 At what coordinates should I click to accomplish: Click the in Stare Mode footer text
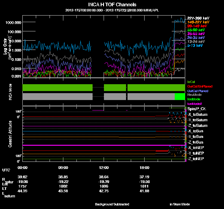[x=179, y=204]
